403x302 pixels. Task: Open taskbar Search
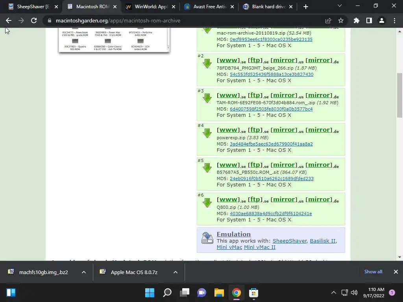point(167,293)
